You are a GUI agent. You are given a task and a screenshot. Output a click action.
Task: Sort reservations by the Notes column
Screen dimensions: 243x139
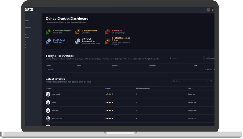click(x=80, y=65)
